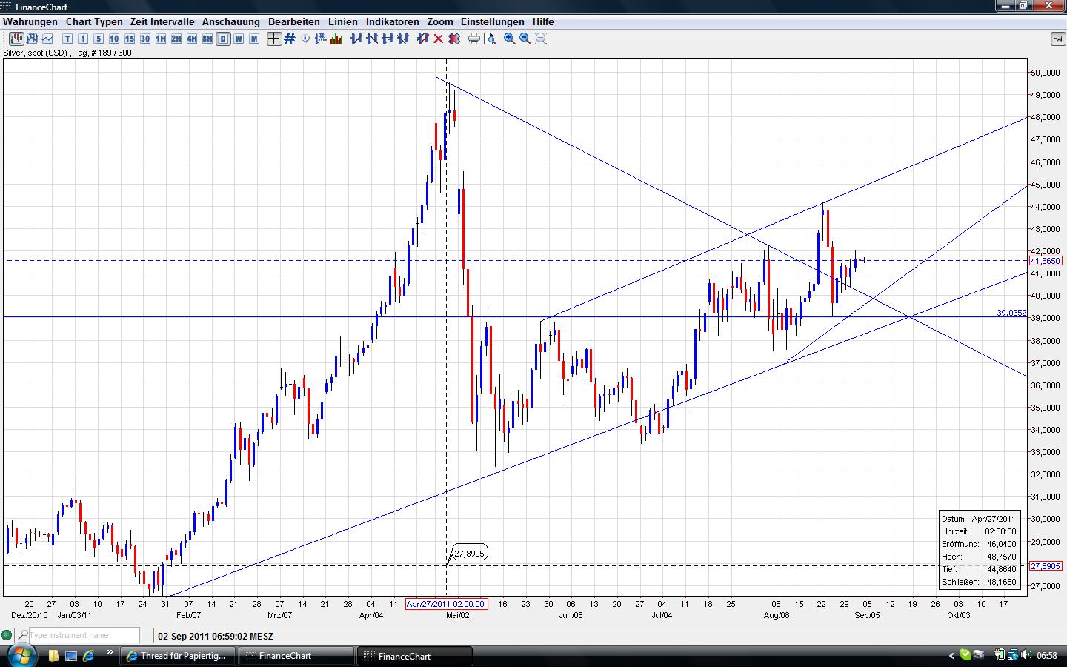Image resolution: width=1067 pixels, height=667 pixels.
Task: Open Thread für Papiertig... taskbar window
Action: (178, 656)
